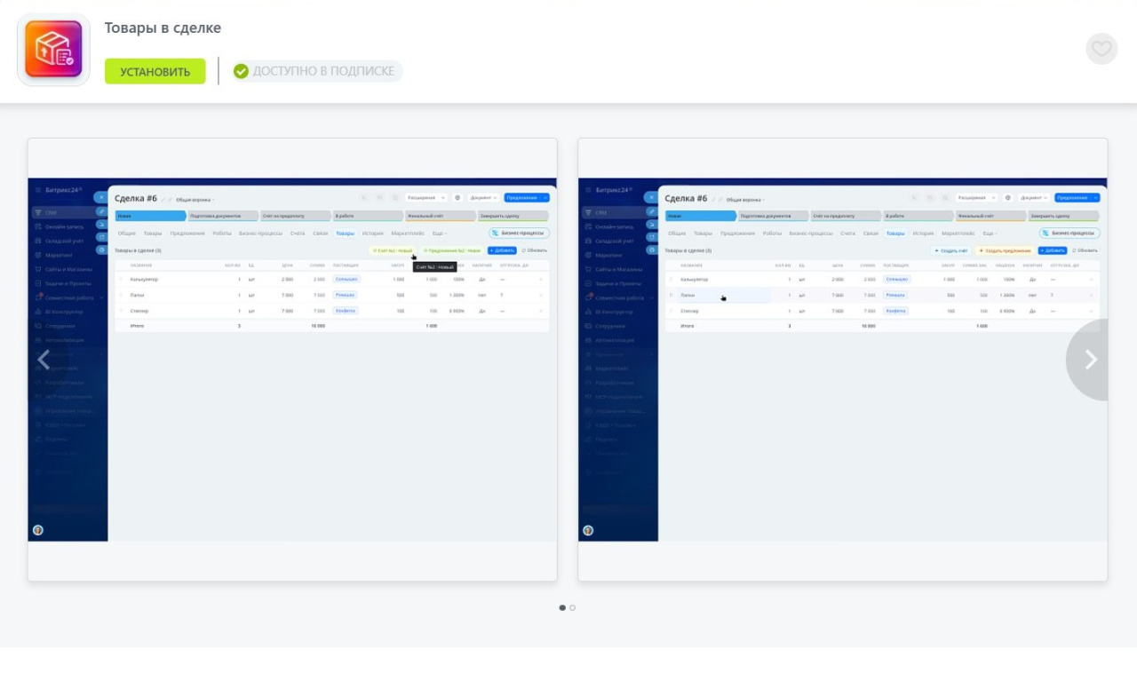Select highlighted Товары tab in left screenshot
The height and width of the screenshot is (697, 1137).
345,234
